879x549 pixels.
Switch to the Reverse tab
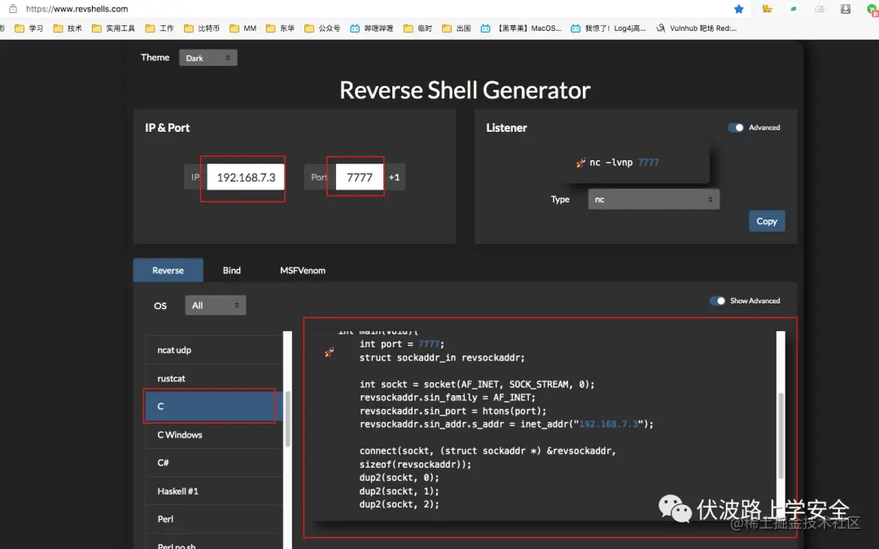168,270
